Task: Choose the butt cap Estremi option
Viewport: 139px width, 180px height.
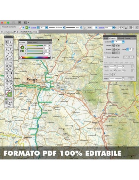Action: 113,46
